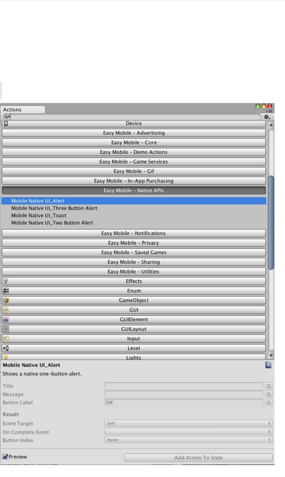The image size is (285, 477).
Task: Click the scrollbar down arrow
Action: point(271,356)
